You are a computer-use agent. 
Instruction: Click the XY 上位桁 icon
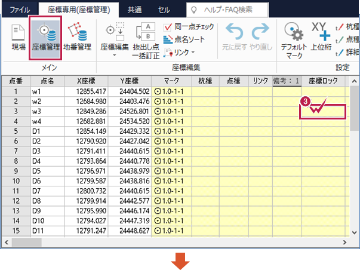321,36
